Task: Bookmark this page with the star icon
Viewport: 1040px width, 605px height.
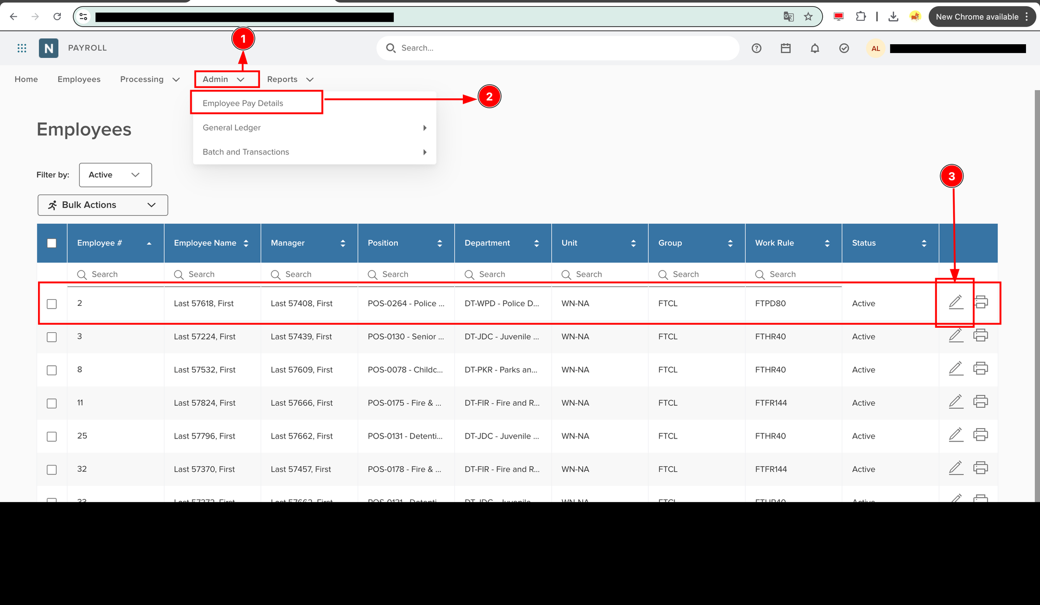Action: [x=808, y=17]
